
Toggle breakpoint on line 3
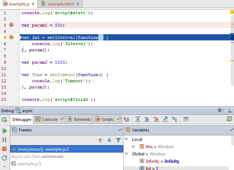point(11,25)
